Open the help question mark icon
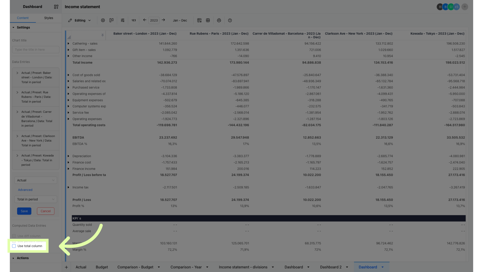 coord(230,20)
